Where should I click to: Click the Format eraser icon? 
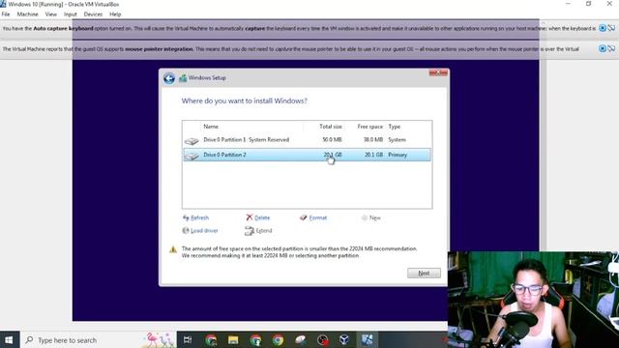pos(303,217)
